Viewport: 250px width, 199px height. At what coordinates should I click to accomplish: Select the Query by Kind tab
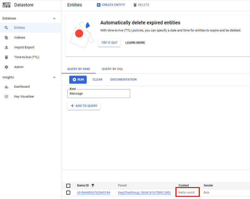[x=79, y=69]
